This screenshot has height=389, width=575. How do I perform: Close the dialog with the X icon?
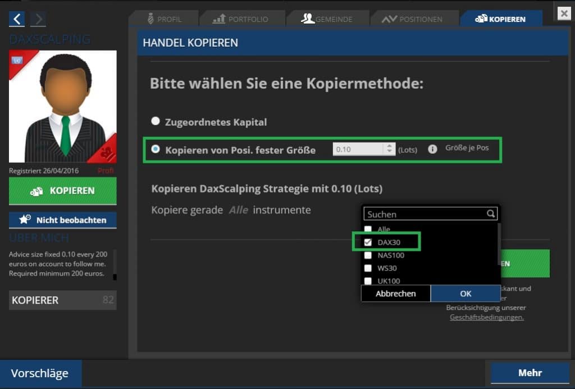coord(564,13)
